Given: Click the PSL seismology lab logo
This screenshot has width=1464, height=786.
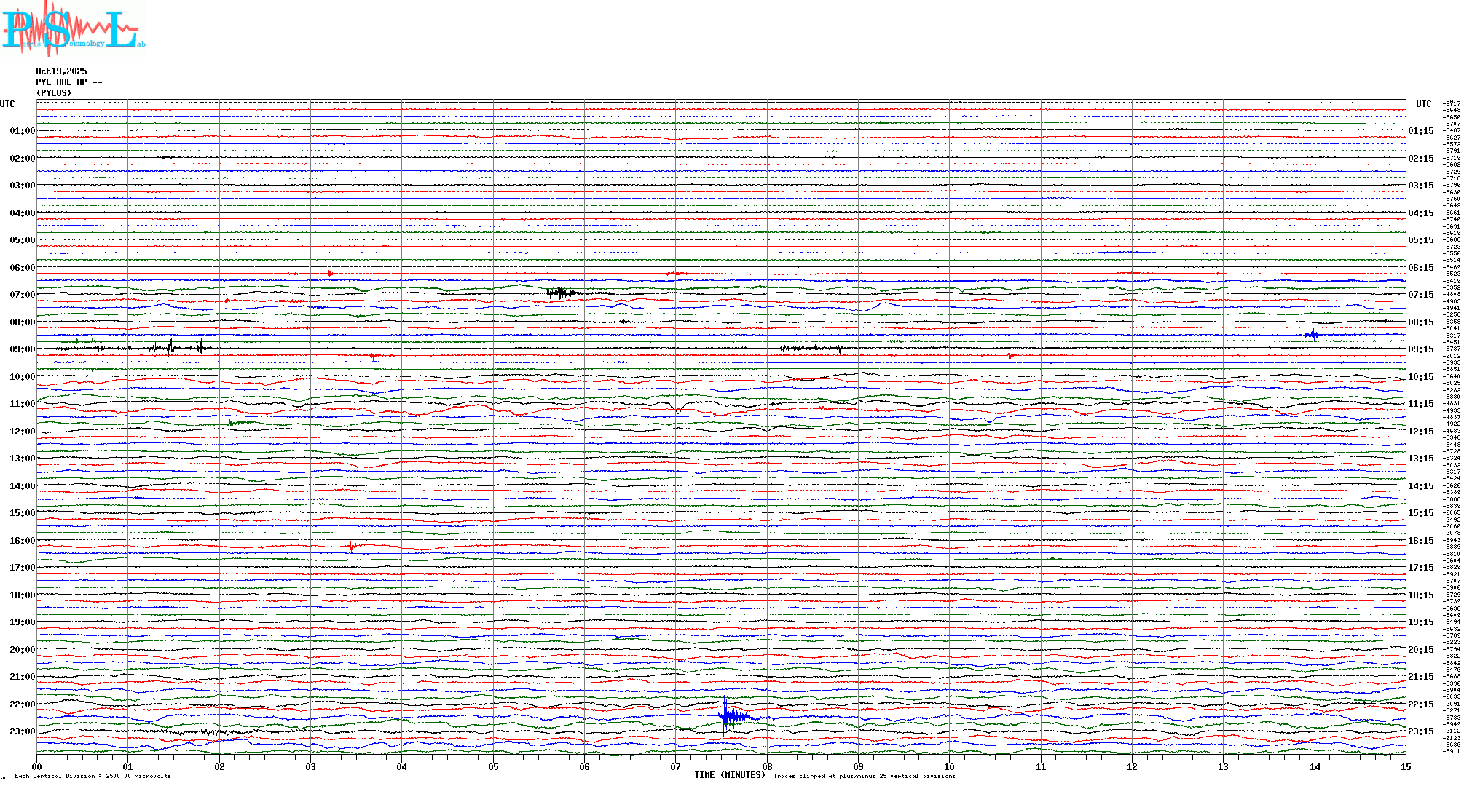Looking at the screenshot, I should pyautogui.click(x=73, y=29).
